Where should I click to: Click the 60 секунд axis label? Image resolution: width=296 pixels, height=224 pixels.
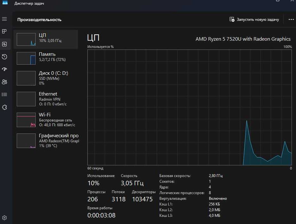tap(95, 168)
